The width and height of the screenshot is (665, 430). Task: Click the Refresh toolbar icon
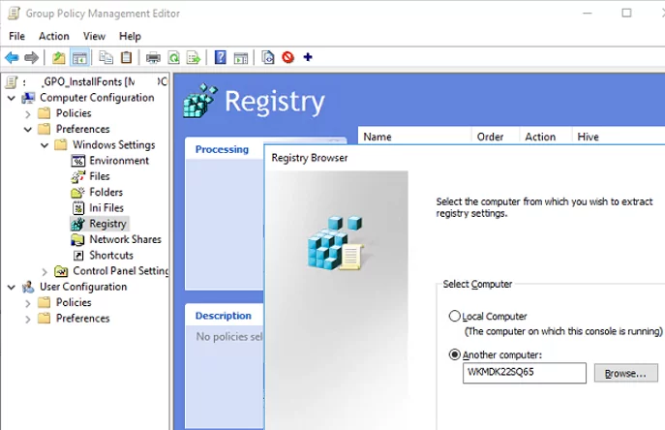click(x=174, y=57)
